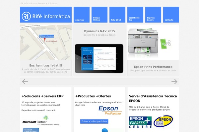The height and width of the screenshot is (132, 199).
Task: Open the Ens hem traslladat!!! heading
Action: coord(46,65)
